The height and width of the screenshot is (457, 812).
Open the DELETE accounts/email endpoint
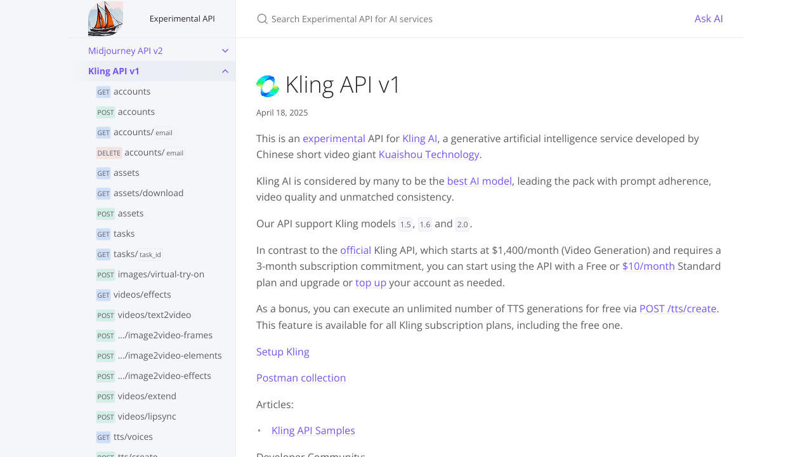pyautogui.click(x=140, y=152)
